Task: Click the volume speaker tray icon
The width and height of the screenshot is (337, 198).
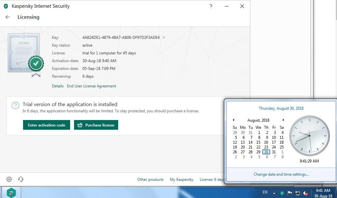Action: click(306, 193)
